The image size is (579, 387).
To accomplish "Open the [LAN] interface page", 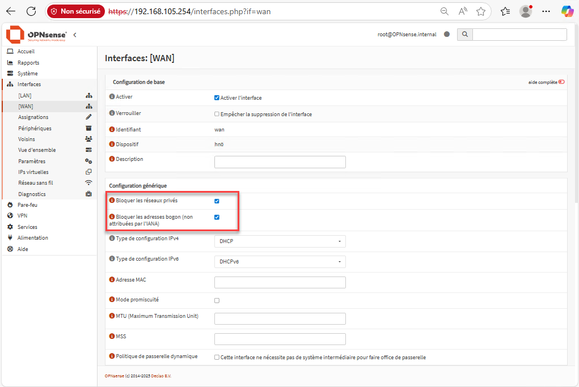I will pos(25,96).
